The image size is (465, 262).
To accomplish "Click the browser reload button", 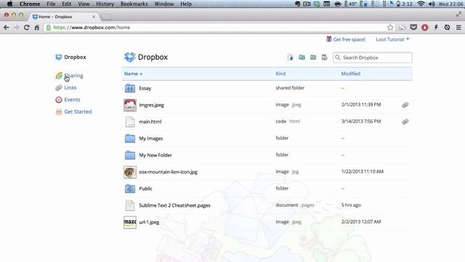I will pos(26,28).
